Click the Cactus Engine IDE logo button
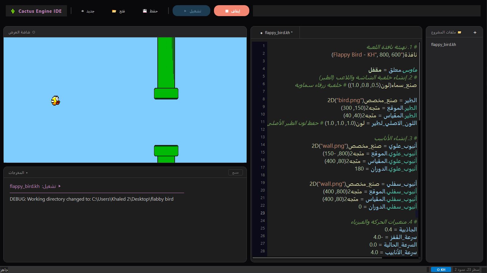The width and height of the screenshot is (487, 273). [x=36, y=11]
